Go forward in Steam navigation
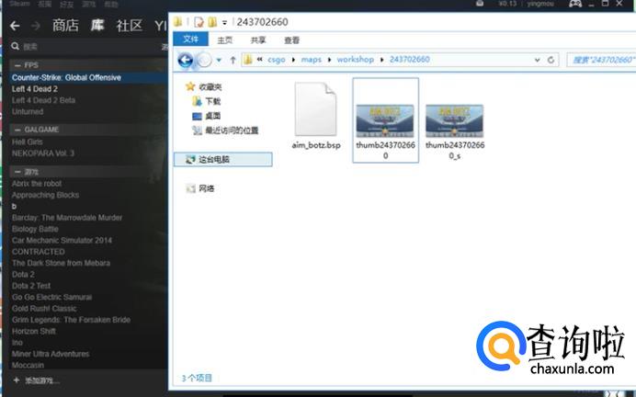This screenshot has height=397, width=636. pyautogui.click(x=35, y=26)
